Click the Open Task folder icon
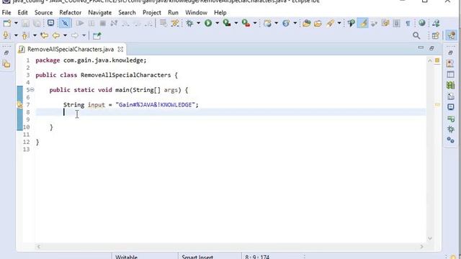The image size is (461, 259). tap(318, 23)
